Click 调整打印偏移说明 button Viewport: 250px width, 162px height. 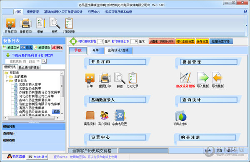[x=162, y=41]
